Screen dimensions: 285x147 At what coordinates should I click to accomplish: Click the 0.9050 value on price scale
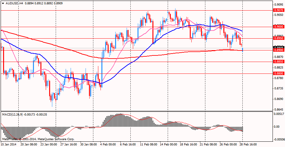(279, 15)
